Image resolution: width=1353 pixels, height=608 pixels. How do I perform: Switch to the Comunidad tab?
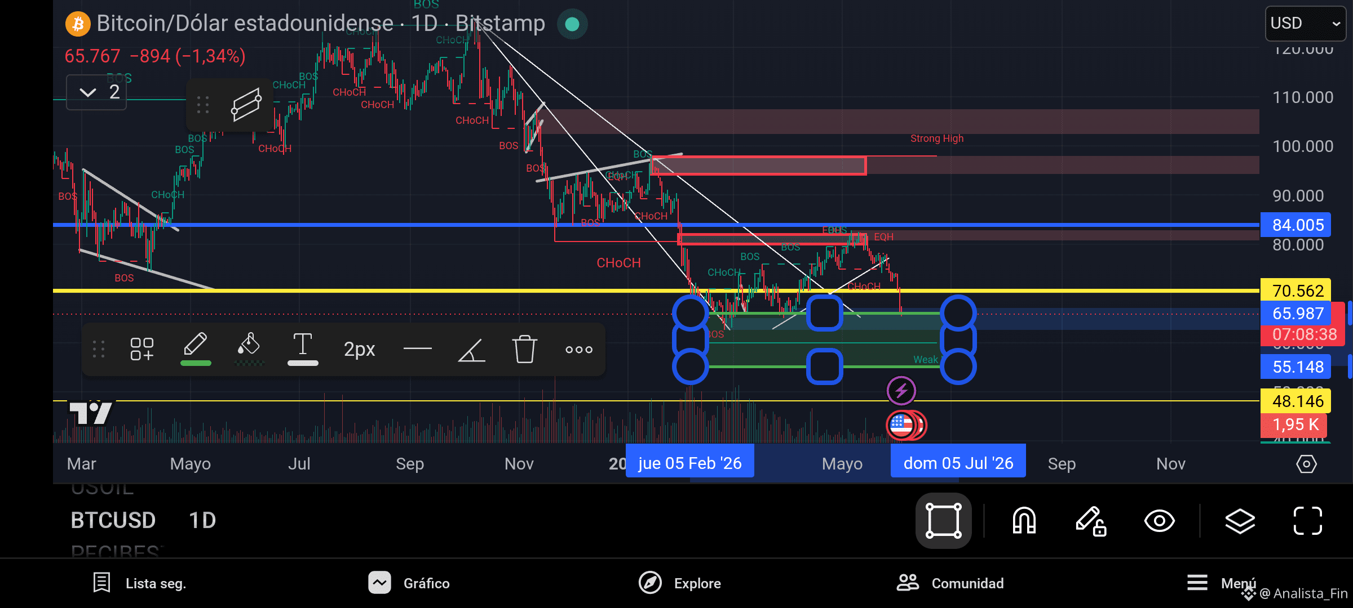950,583
